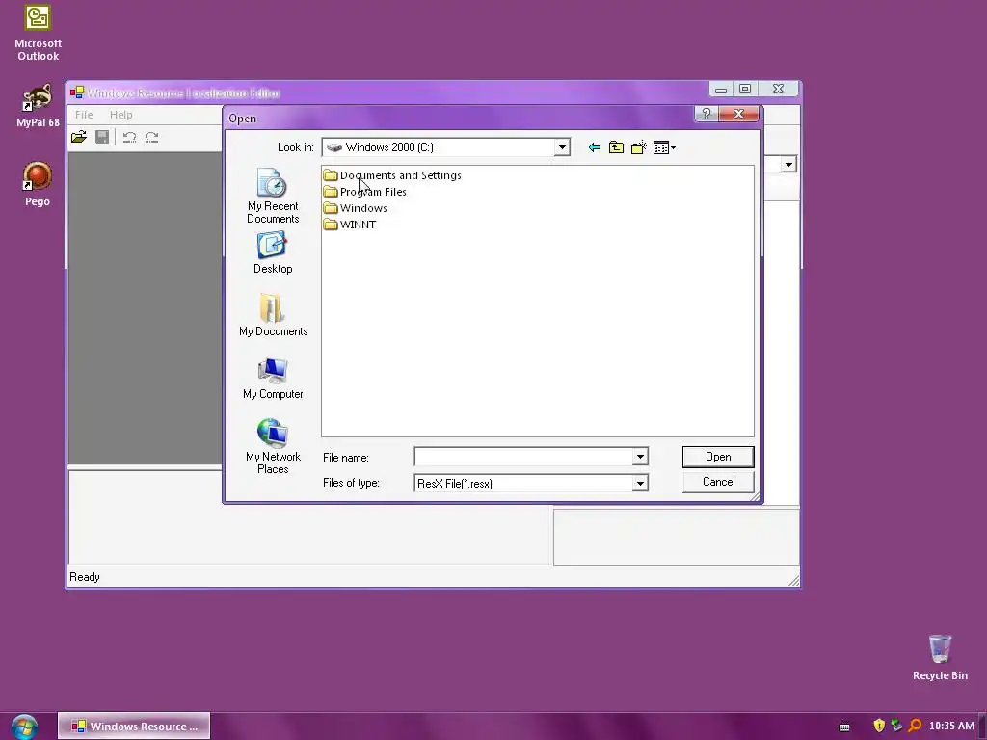Switch to Windows Resource taskbar button
Screen dimensions: 987x740
point(134,727)
